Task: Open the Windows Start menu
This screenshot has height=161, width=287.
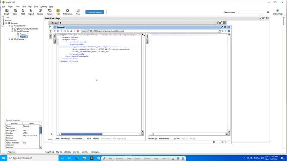Action: [4, 158]
